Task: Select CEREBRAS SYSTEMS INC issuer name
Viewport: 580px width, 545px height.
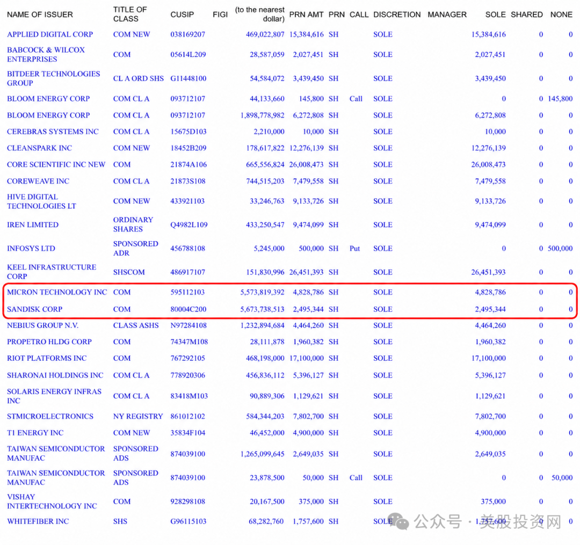Action: (53, 132)
